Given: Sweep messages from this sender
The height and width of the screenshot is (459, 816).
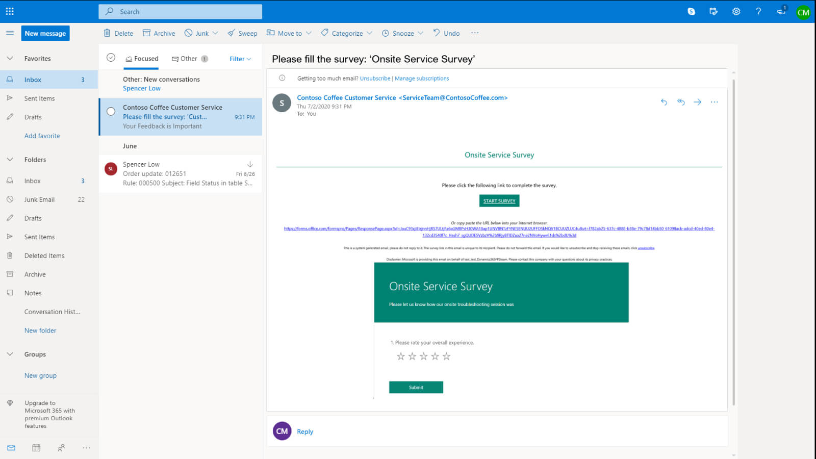Looking at the screenshot, I should (x=242, y=33).
